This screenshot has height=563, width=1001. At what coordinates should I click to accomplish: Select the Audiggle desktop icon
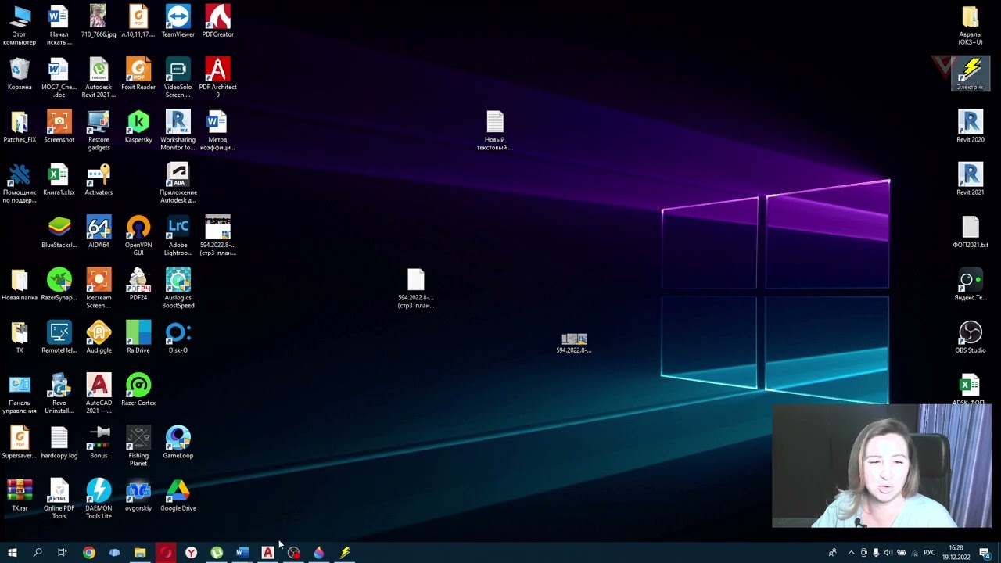coord(99,337)
